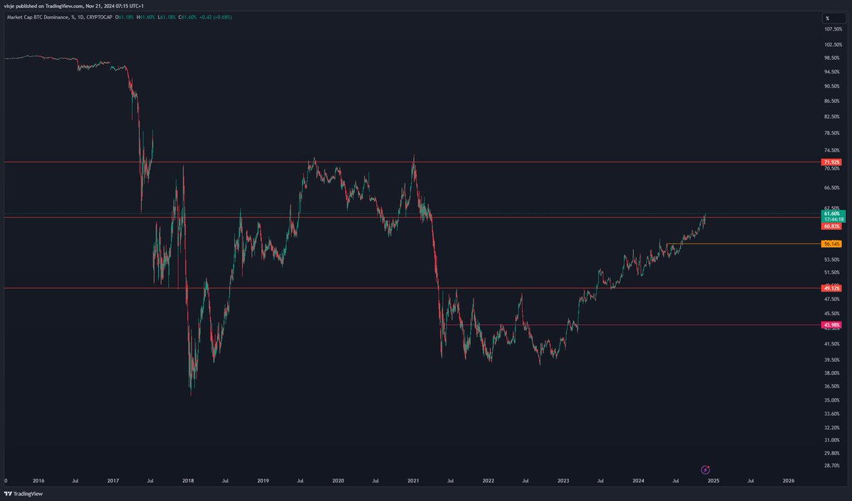Select the red 49.12% price level label
Image resolution: width=852 pixels, height=501 pixels.
coord(832,288)
